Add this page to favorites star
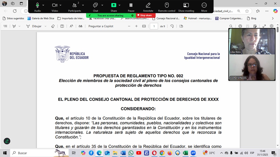Image resolution: width=280 pixels, height=157 pixels. tap(247, 11)
